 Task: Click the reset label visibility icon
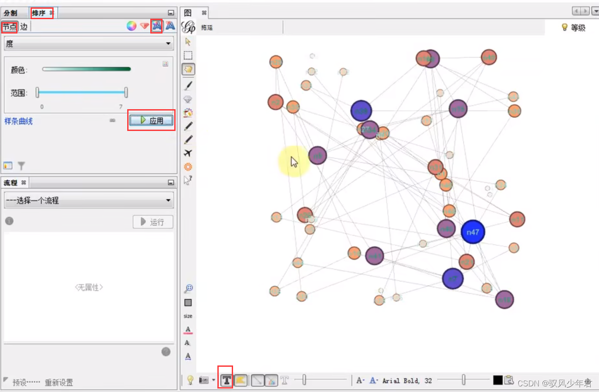coord(187,343)
